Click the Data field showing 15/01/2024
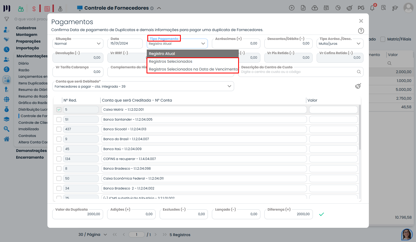416x242 pixels. click(125, 43)
